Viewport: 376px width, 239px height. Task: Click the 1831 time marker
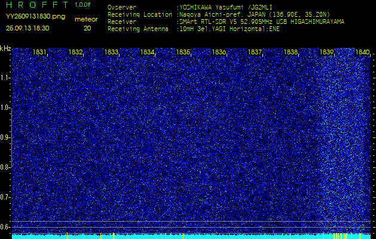point(39,53)
